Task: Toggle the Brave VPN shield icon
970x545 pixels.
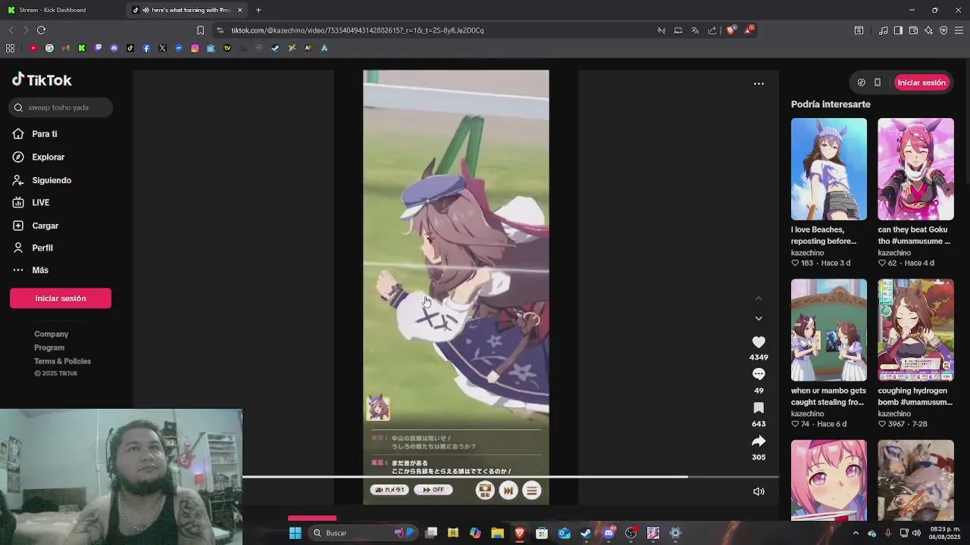Action: pos(943,30)
